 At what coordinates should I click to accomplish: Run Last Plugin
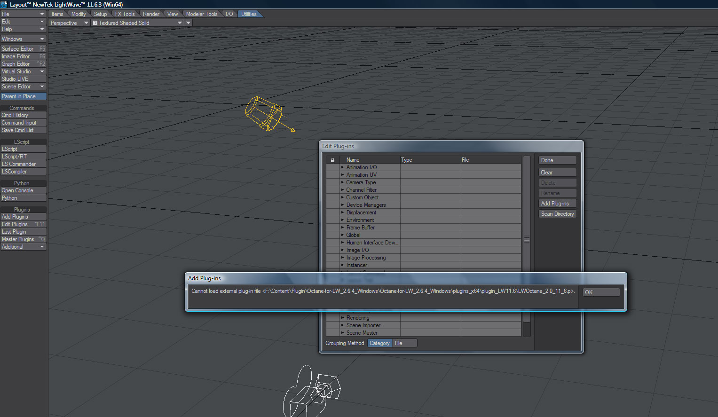[23, 232]
